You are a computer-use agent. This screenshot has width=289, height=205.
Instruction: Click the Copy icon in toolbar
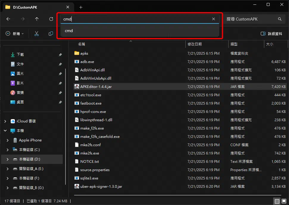[51, 34]
